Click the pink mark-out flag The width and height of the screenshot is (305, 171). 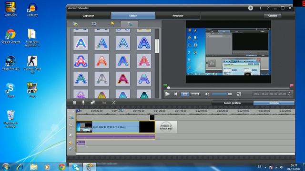coord(291,85)
